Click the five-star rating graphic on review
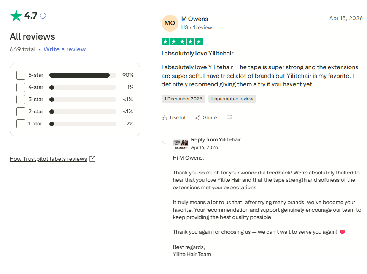 point(182,42)
